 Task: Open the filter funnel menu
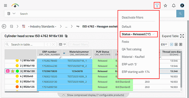[x=157, y=6]
